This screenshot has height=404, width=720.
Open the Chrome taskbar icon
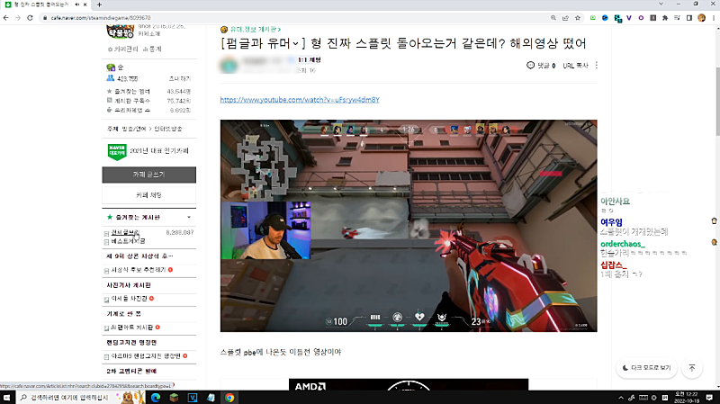coord(229,398)
